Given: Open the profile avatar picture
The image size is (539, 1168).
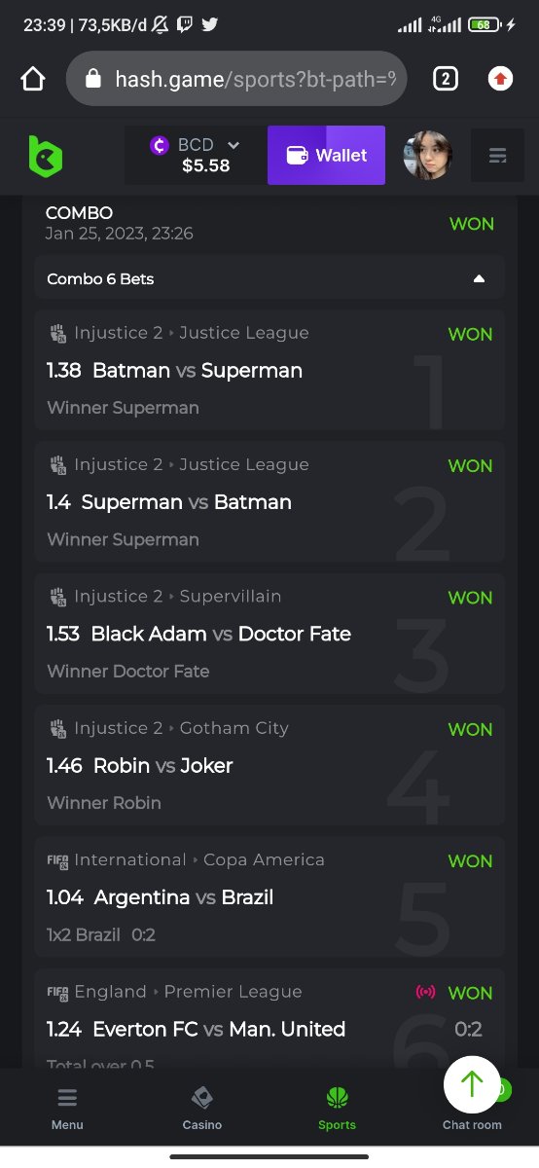Looking at the screenshot, I should tap(427, 155).
